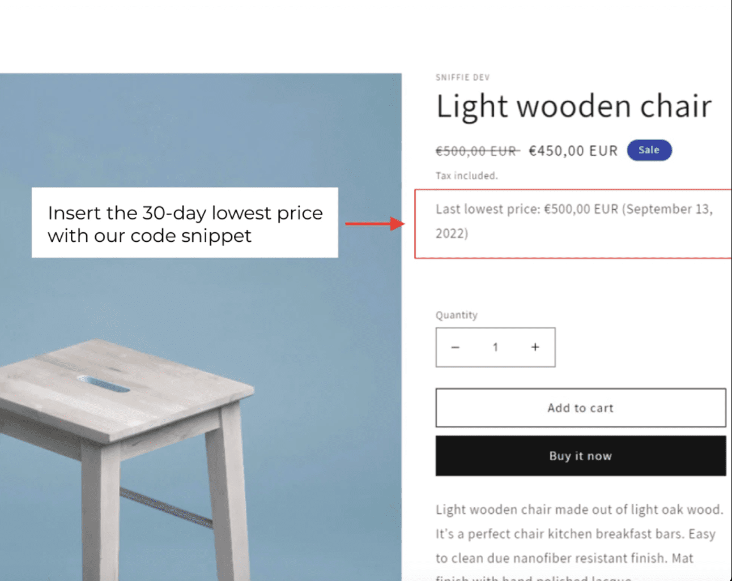Click the minus symbol to decrease quantity
Image resolution: width=732 pixels, height=581 pixels.
456,347
